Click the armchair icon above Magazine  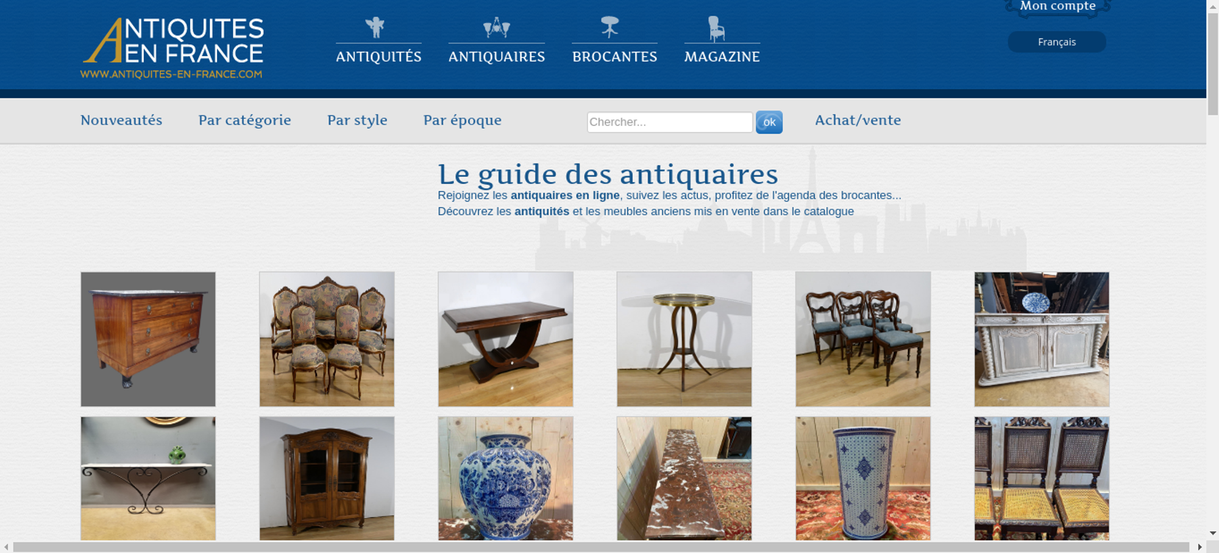coord(716,28)
